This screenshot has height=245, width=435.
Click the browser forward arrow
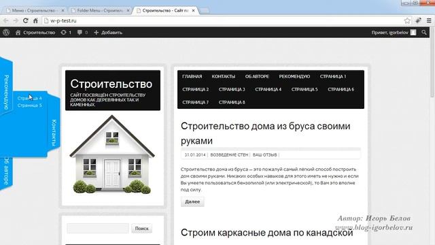pyautogui.click(x=16, y=20)
